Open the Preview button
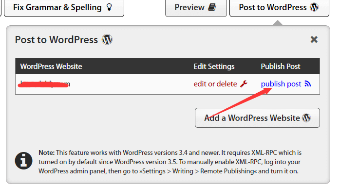This screenshot has width=340, height=185. [196, 8]
